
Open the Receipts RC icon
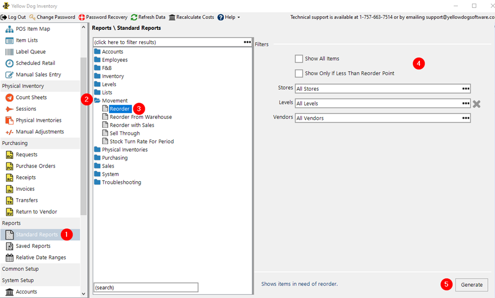(10, 177)
